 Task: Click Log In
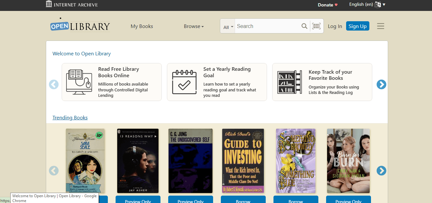point(335,26)
